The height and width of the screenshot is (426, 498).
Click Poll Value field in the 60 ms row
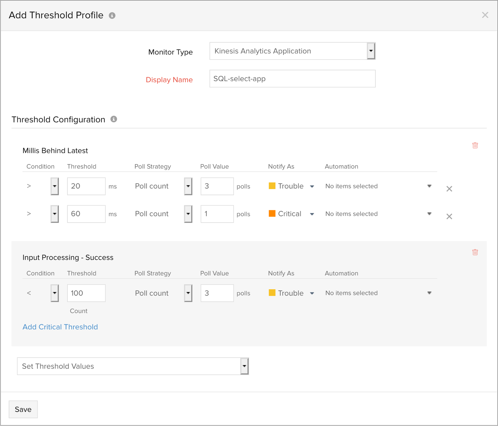(217, 214)
